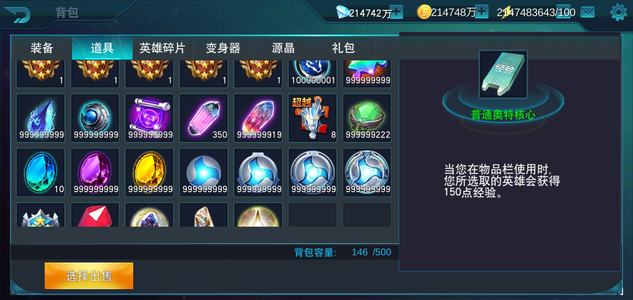This screenshot has width=633, height=300.
Task: Select the green emerald ring item
Action: (367, 118)
